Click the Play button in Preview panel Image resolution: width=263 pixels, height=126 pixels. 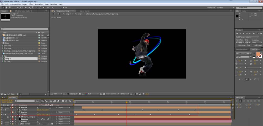(243, 33)
